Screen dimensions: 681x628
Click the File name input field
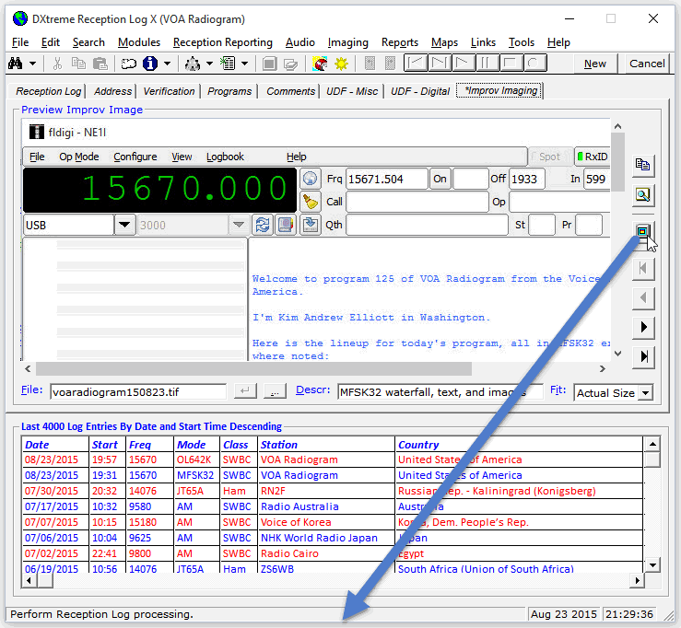coord(138,392)
